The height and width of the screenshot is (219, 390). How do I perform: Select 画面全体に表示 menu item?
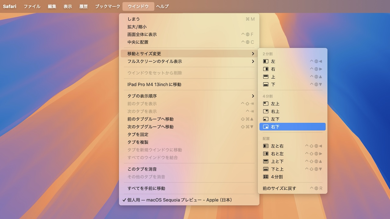pos(189,34)
